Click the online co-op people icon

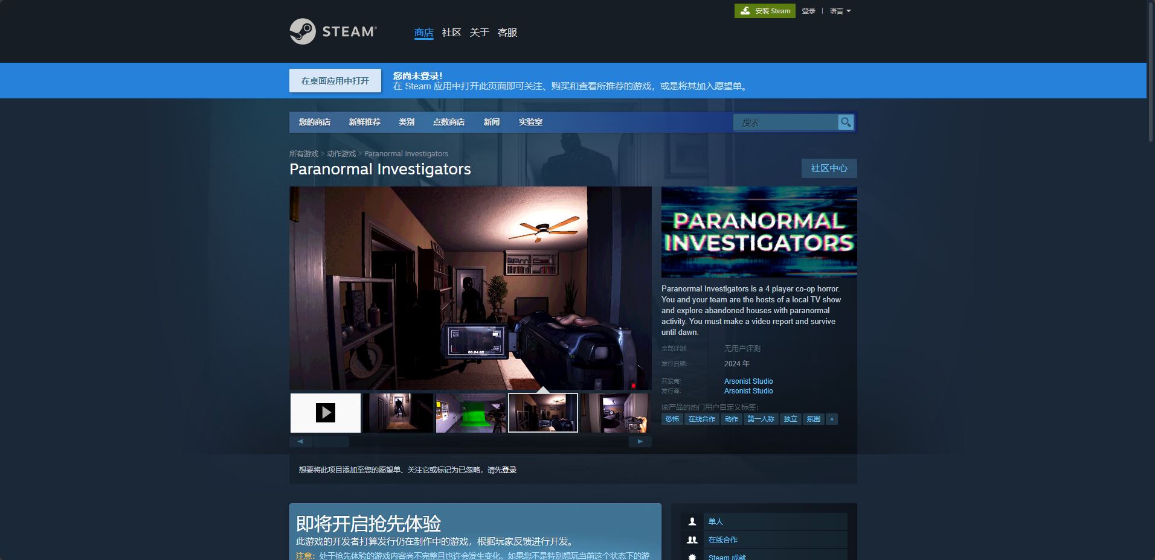[x=692, y=540]
